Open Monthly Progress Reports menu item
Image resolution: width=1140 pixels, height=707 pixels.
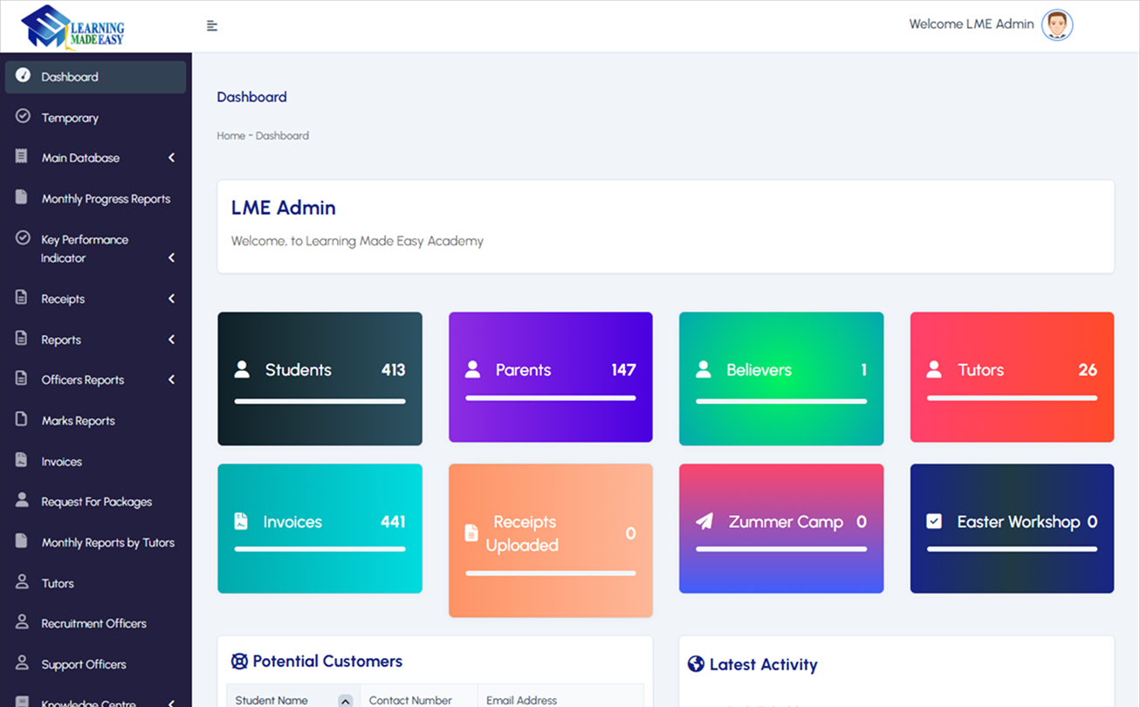click(x=106, y=199)
